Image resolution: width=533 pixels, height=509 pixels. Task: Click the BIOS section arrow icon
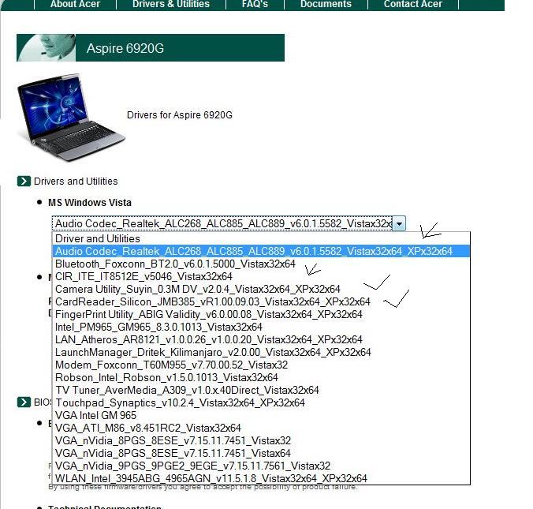coord(24,402)
